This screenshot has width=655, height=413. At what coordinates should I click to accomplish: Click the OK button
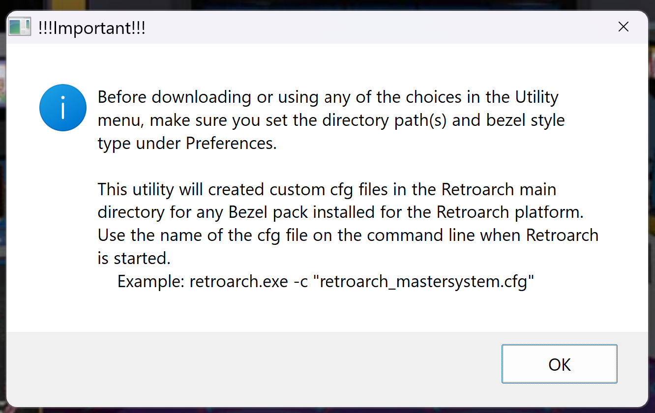point(559,364)
